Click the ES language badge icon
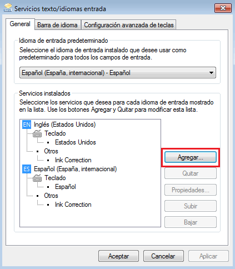 coord(27,169)
